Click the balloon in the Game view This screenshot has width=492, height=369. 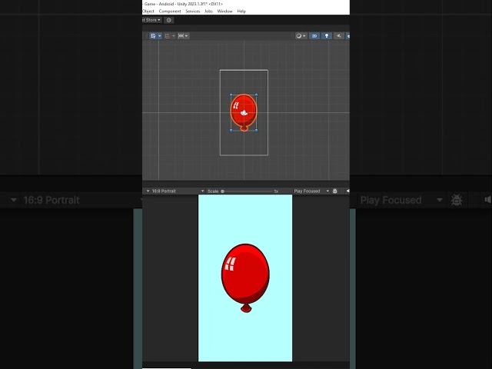tap(245, 278)
